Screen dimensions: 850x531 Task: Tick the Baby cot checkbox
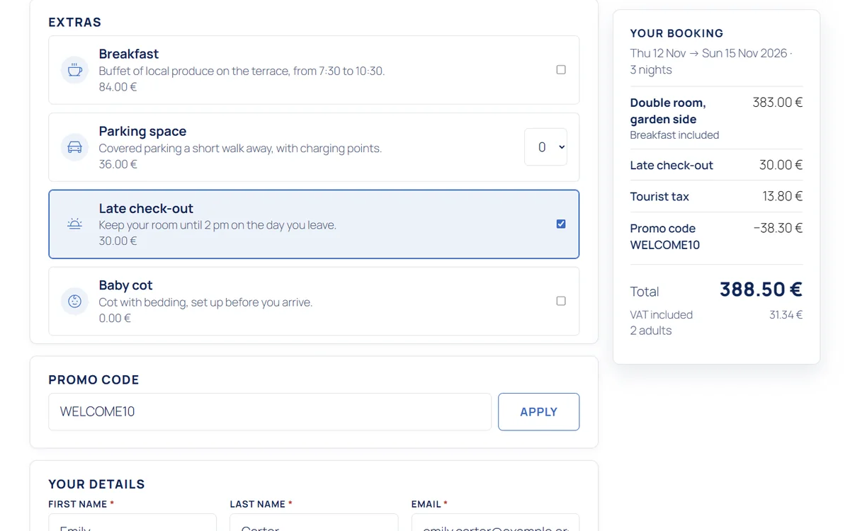click(x=561, y=301)
